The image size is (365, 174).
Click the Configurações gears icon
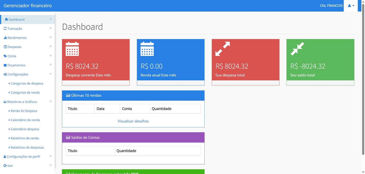[6, 74]
